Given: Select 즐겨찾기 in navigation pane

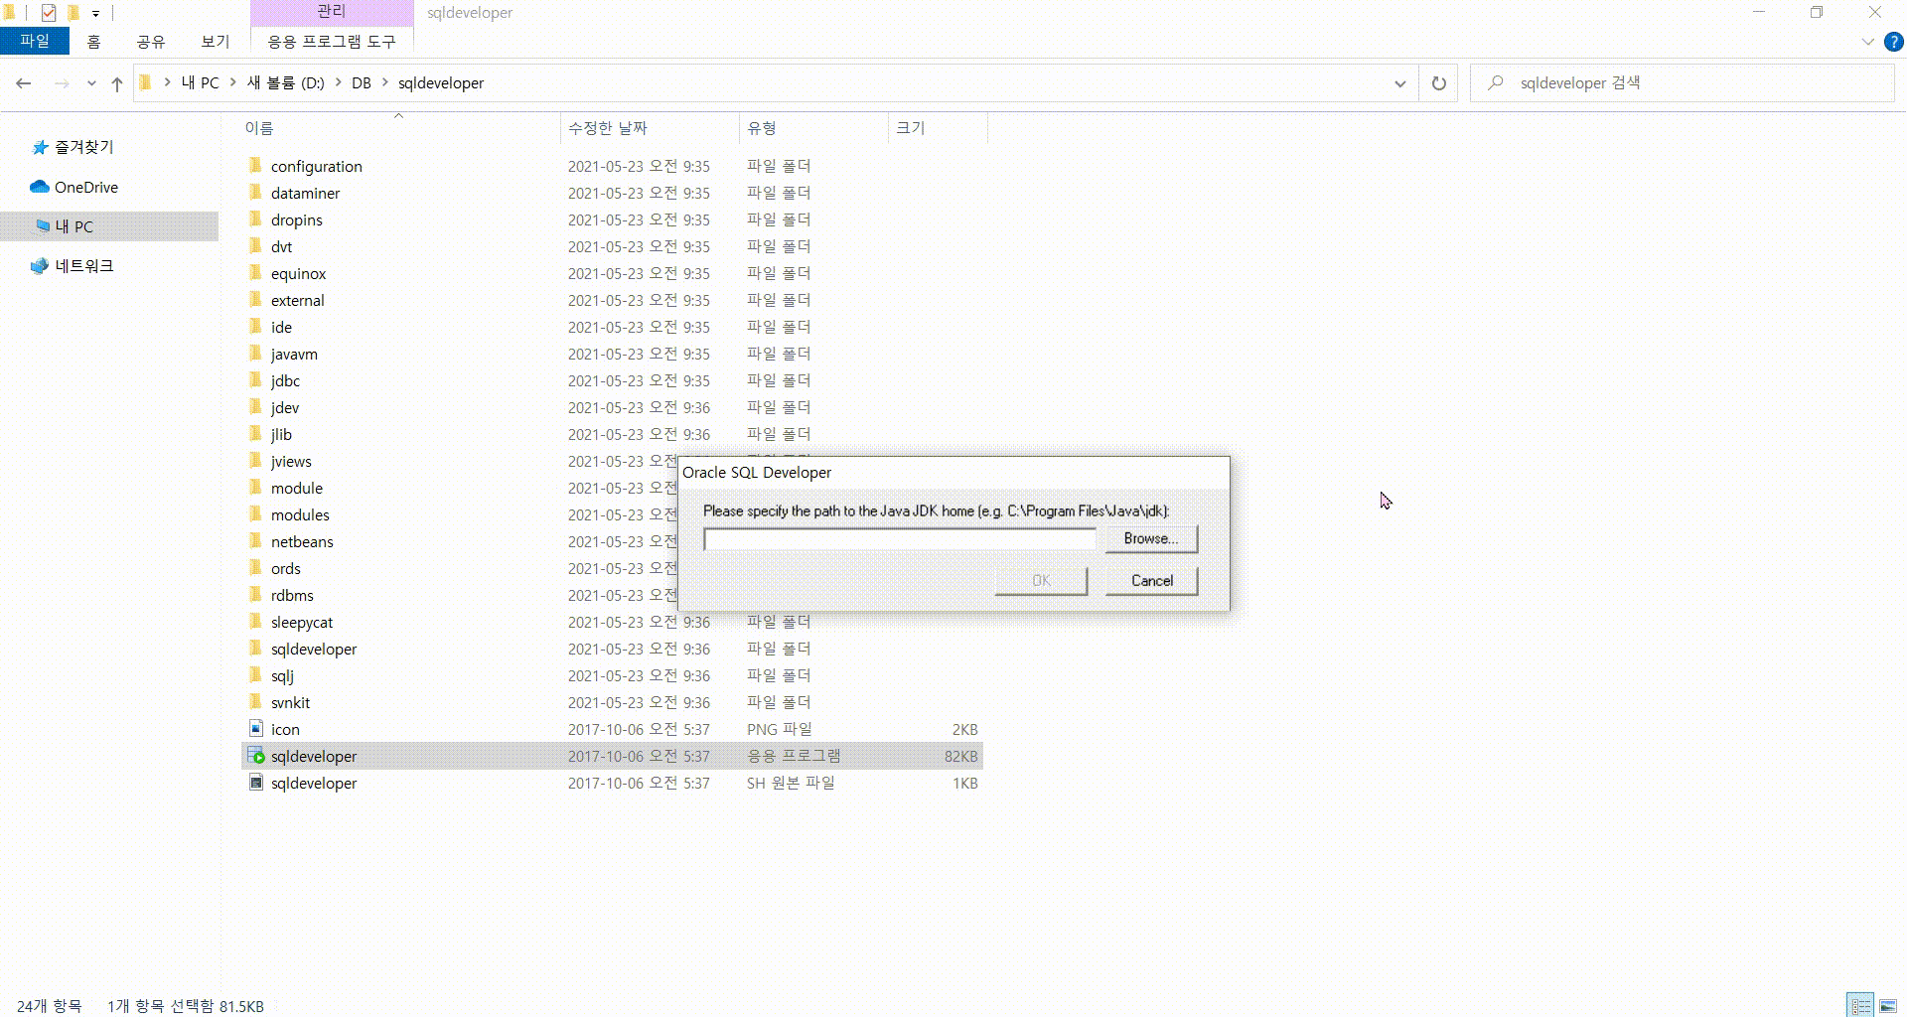Looking at the screenshot, I should point(84,147).
